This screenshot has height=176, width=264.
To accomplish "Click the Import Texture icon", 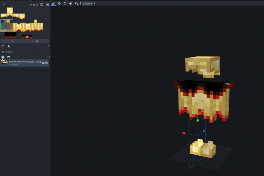I will 3,57.
